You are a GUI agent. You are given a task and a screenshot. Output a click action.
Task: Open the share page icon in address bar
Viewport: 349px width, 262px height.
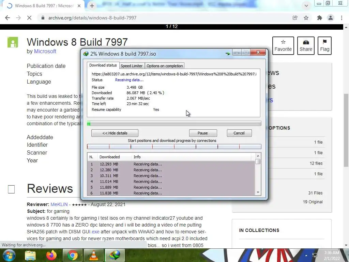[x=295, y=18]
